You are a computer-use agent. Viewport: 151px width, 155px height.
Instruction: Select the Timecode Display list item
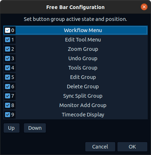coord(75,115)
